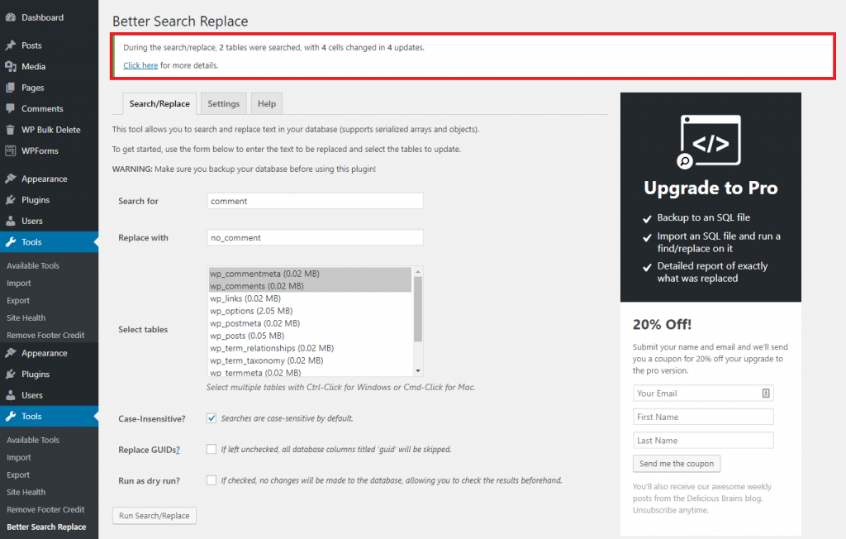Select wp_comments in tables list

point(311,286)
